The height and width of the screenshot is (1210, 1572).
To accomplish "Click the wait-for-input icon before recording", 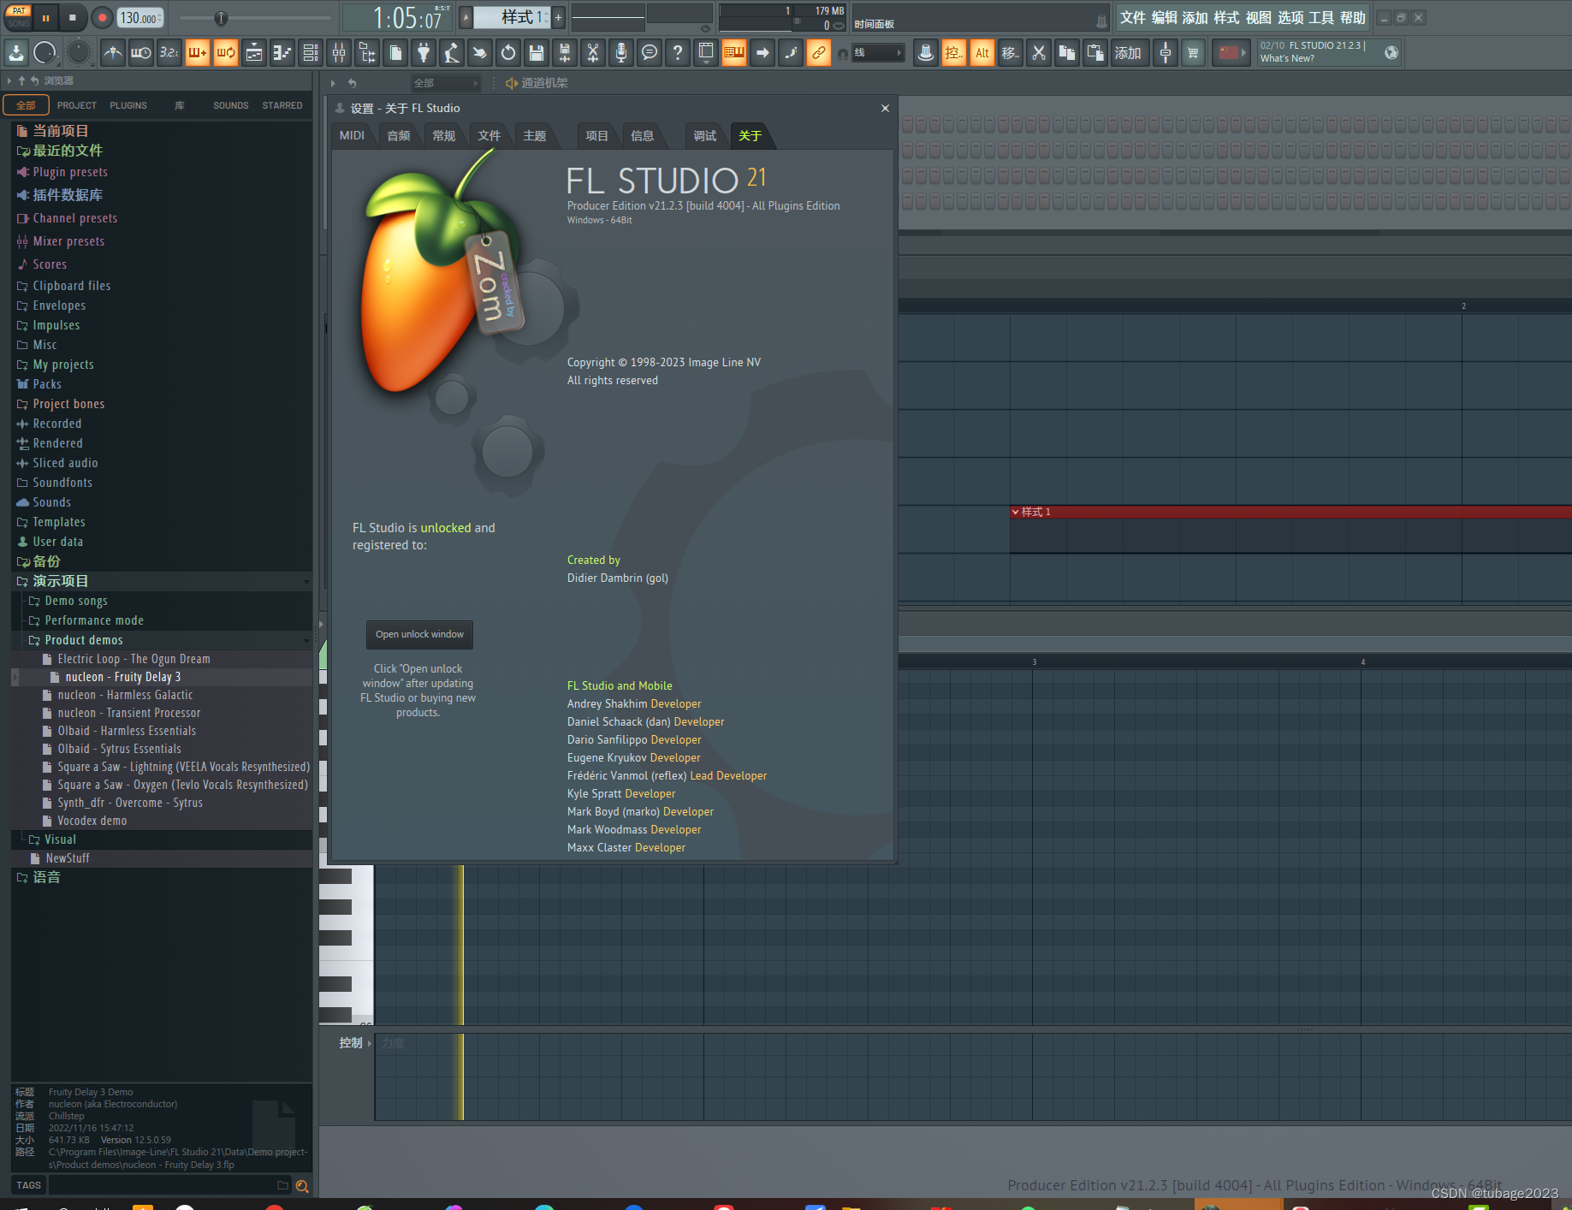I will pos(141,53).
